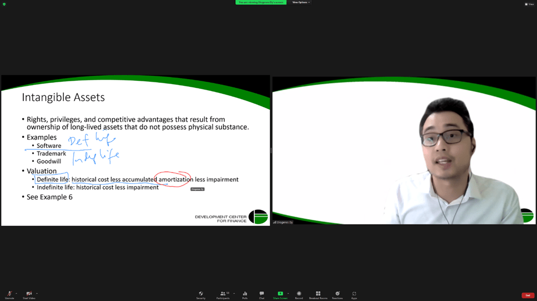The height and width of the screenshot is (301, 537).
Task: Click the screen-viewing green banner
Action: 261,2
